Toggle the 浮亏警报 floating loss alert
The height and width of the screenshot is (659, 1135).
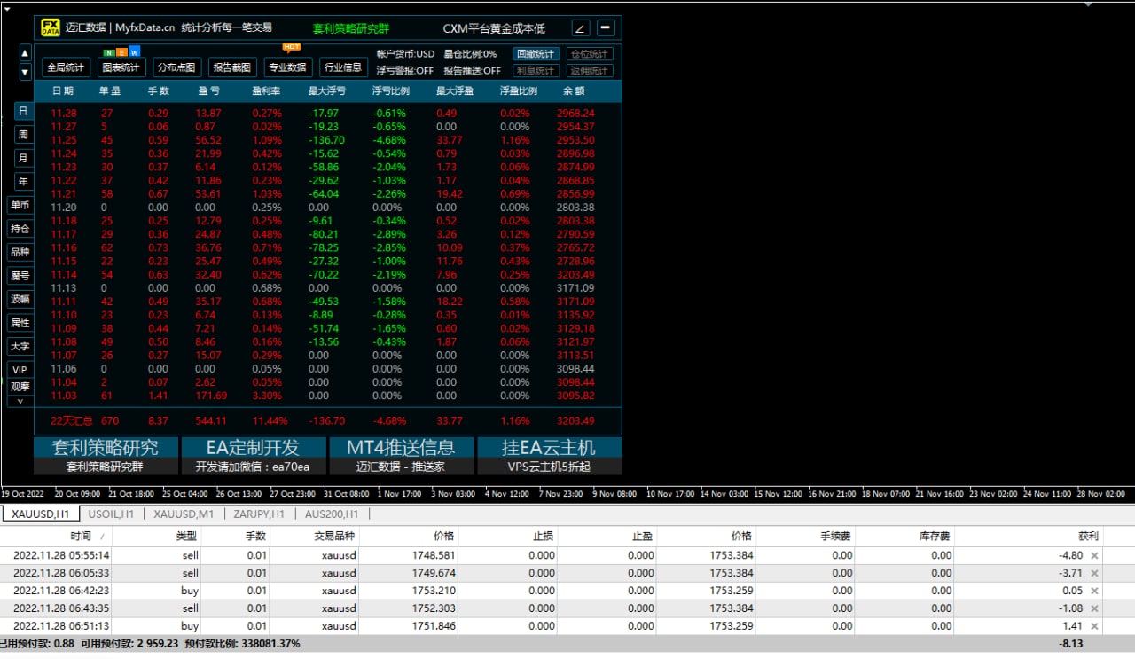tap(405, 71)
